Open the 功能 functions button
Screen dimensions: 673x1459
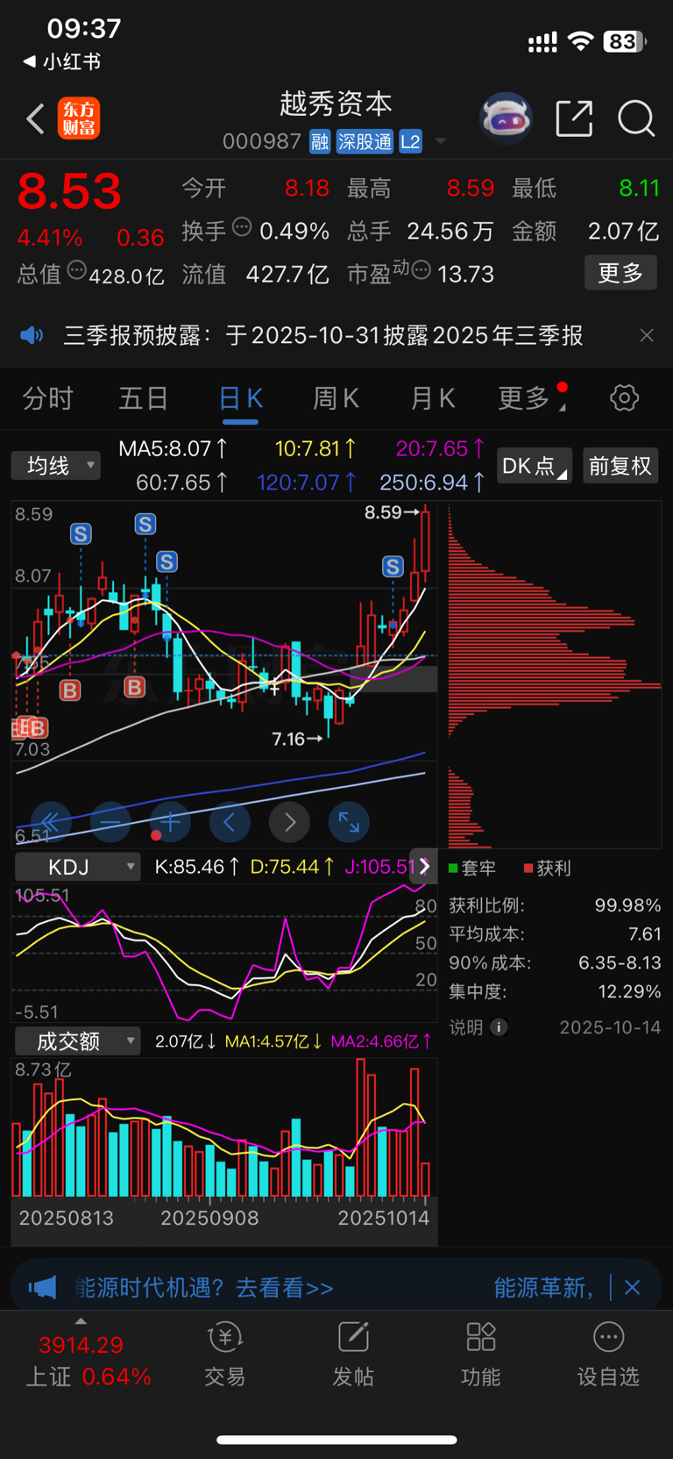pyautogui.click(x=481, y=1355)
